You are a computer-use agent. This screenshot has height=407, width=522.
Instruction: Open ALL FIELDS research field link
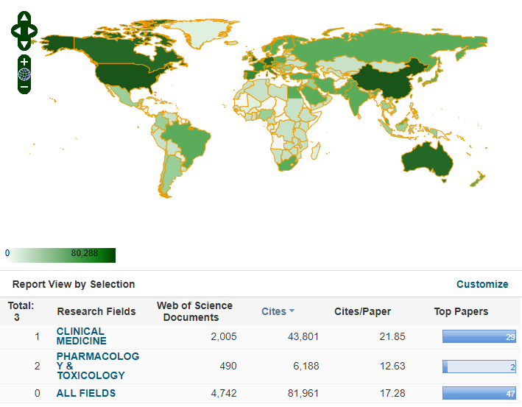point(85,393)
